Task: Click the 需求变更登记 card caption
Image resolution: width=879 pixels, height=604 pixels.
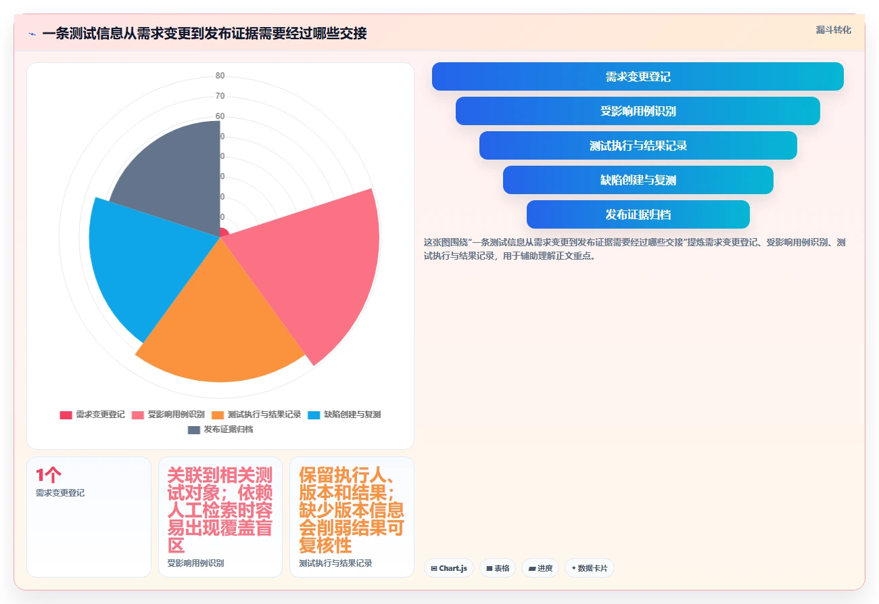Action: [60, 493]
